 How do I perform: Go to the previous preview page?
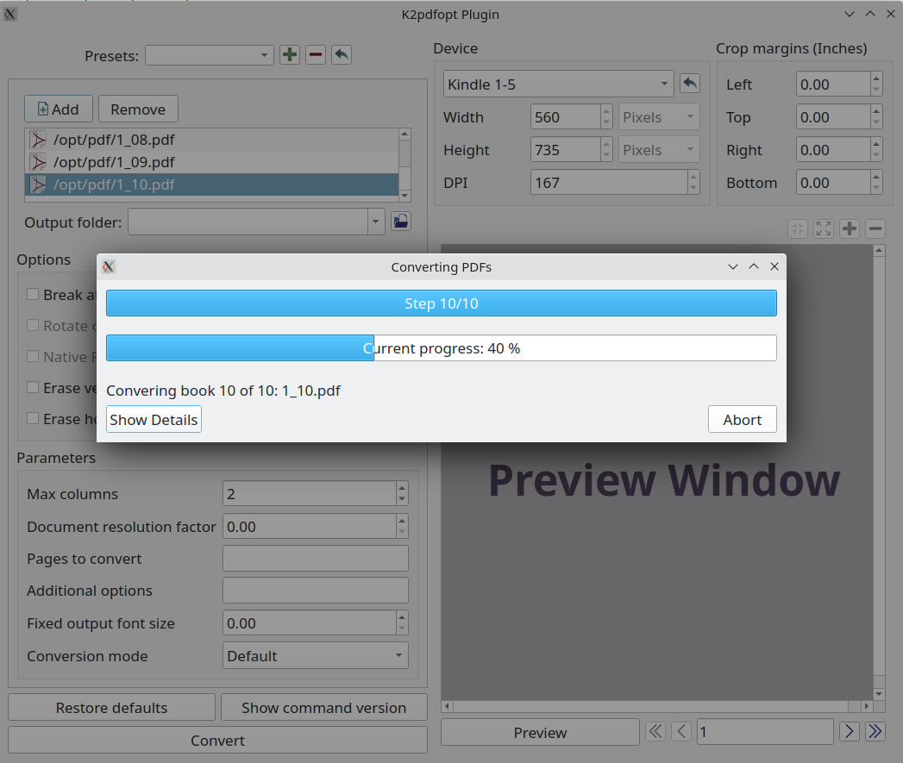(x=681, y=731)
